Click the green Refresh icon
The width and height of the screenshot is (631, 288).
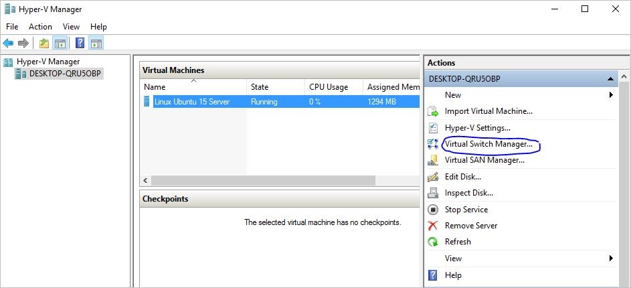pos(433,242)
